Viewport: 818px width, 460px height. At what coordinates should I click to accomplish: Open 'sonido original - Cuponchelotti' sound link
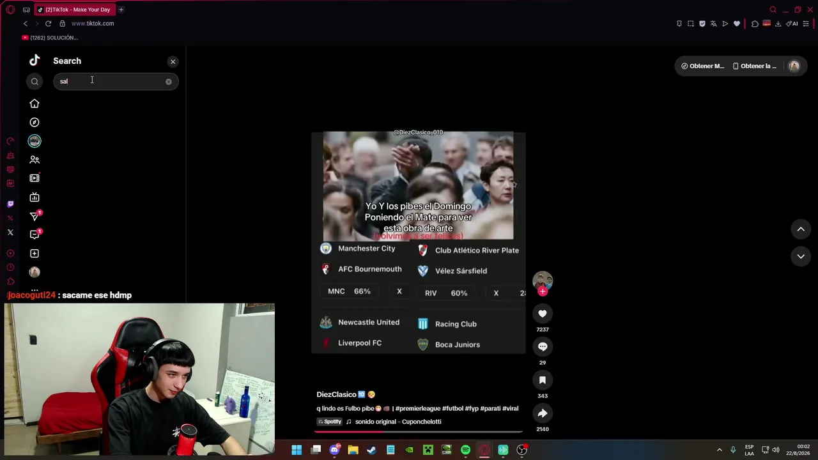pyautogui.click(x=398, y=422)
